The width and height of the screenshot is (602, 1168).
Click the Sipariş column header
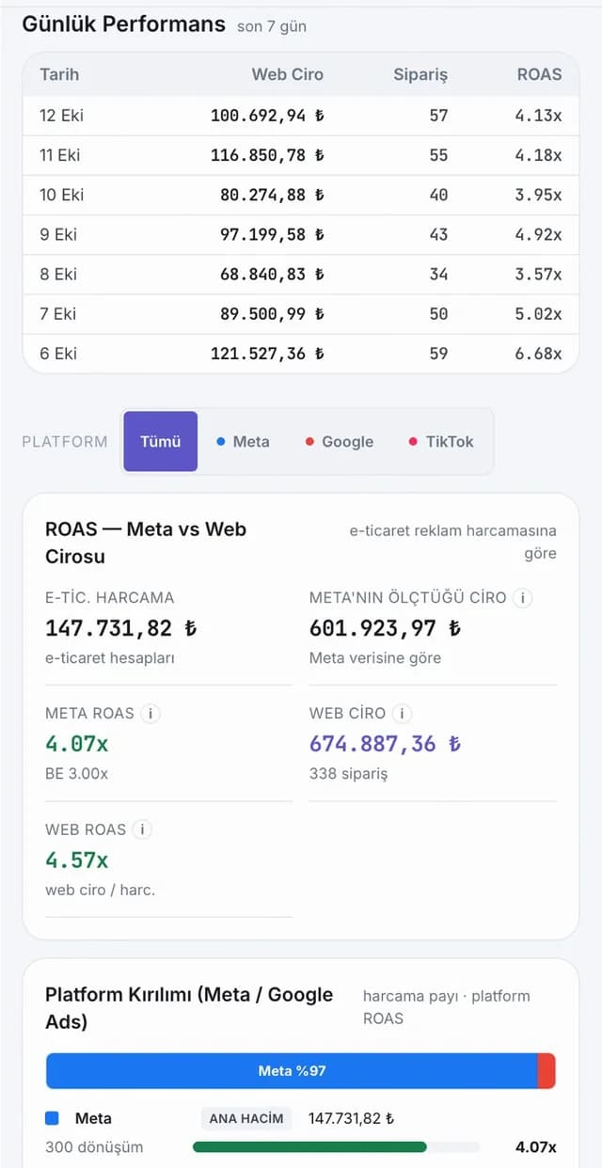point(420,74)
